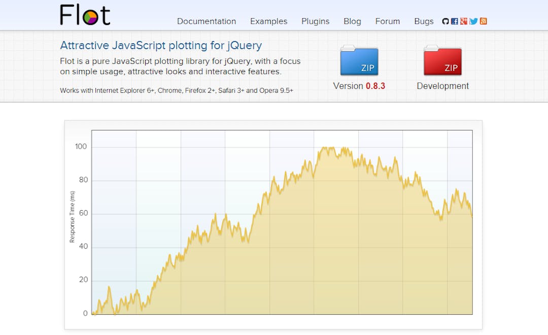Click the Development download label
Viewport: 548px width, 335px height.
442,86
